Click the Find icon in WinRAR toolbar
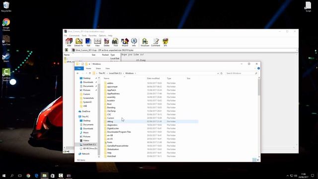The height and width of the screenshot is (179, 318). pos(115,42)
